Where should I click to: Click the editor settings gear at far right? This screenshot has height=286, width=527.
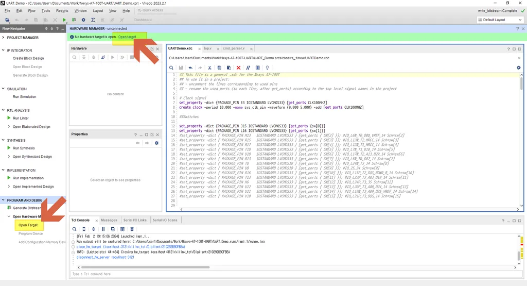pyautogui.click(x=519, y=68)
